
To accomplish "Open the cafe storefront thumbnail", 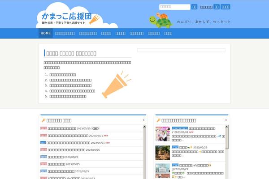I will 163,171.
